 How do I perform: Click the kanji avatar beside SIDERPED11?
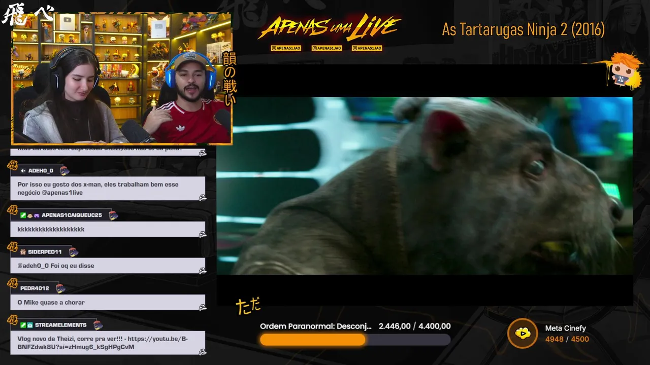pos(13,247)
